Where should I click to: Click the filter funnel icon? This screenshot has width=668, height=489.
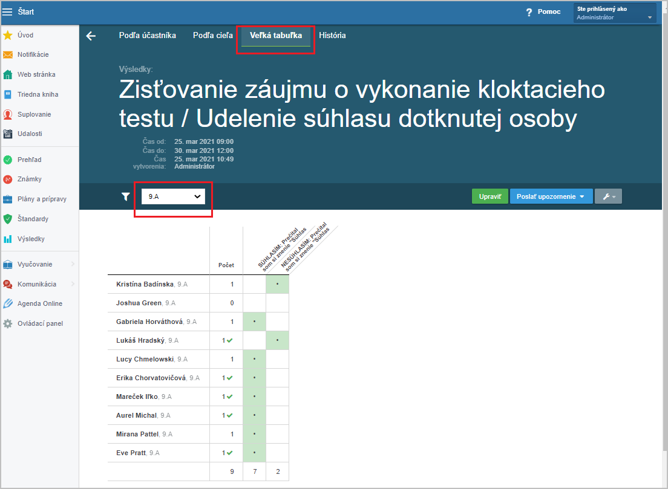(x=125, y=196)
